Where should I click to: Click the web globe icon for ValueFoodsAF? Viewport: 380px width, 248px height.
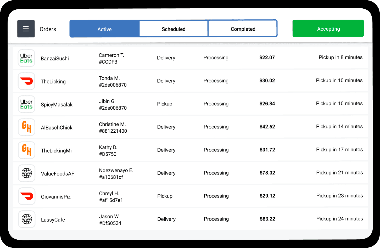26,173
